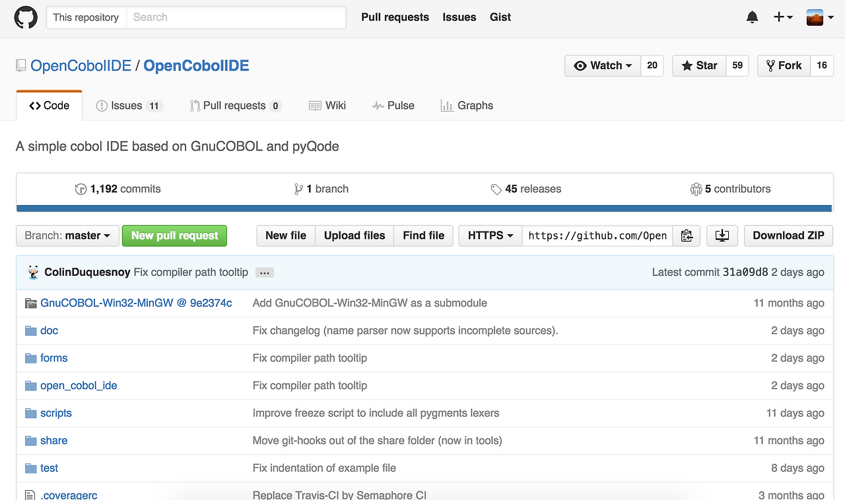
Task: Click the GnuCOBOL submodule folder icon
Action: 30,303
